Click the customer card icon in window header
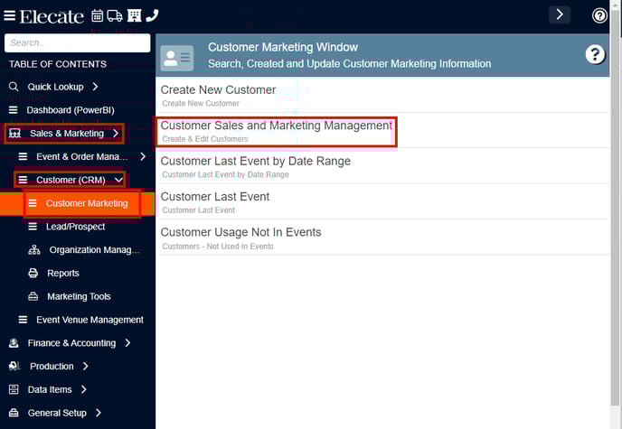 pyautogui.click(x=177, y=58)
